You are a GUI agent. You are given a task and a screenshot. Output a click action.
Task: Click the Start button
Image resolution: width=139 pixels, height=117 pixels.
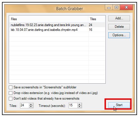[x=119, y=105]
